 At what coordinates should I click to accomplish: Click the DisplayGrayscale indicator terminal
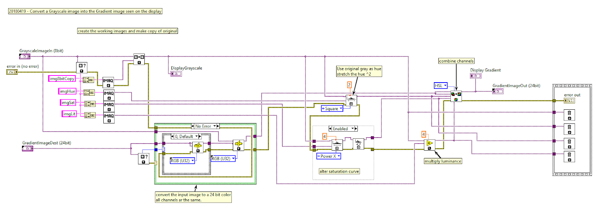point(176,74)
